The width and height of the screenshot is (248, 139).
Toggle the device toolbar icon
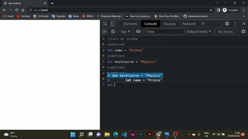point(113,24)
